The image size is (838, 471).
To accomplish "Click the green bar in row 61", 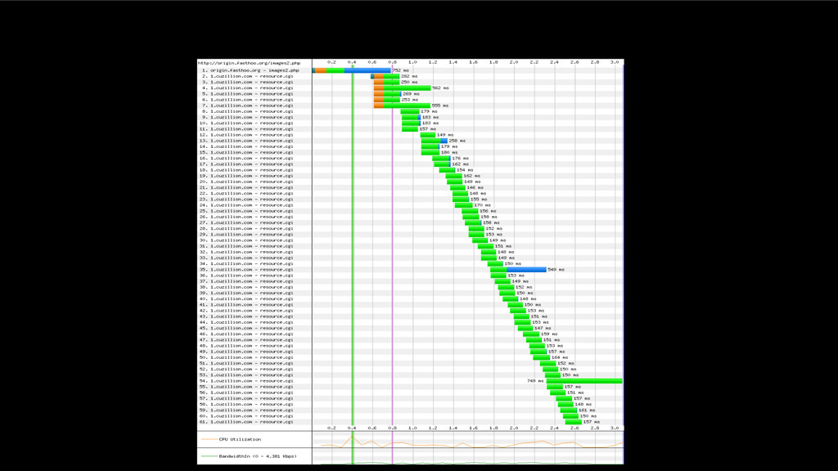I will click(574, 422).
